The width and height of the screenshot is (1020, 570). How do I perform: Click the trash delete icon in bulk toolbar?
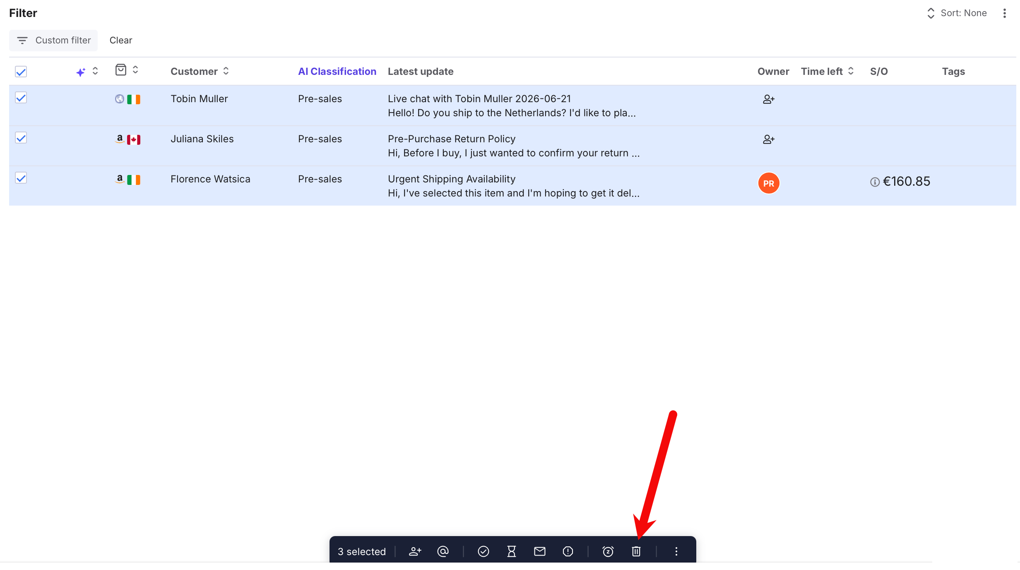pyautogui.click(x=636, y=551)
